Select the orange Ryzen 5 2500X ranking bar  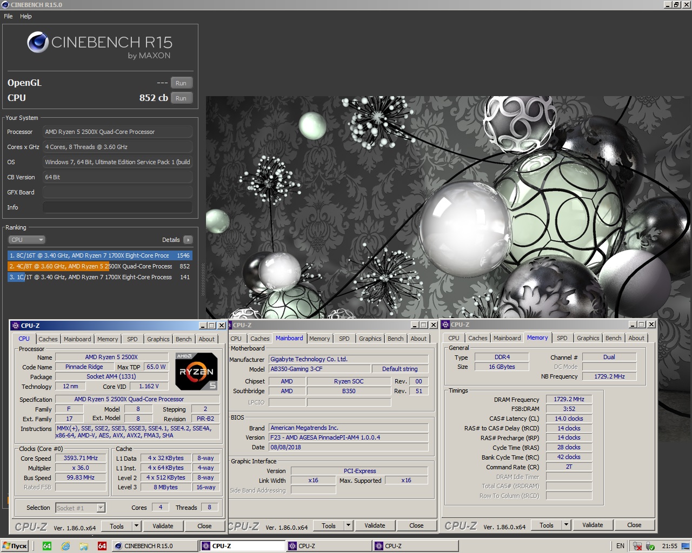click(100, 266)
